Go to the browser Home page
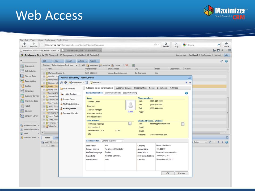The image size is (255, 191). [x=226, y=45]
